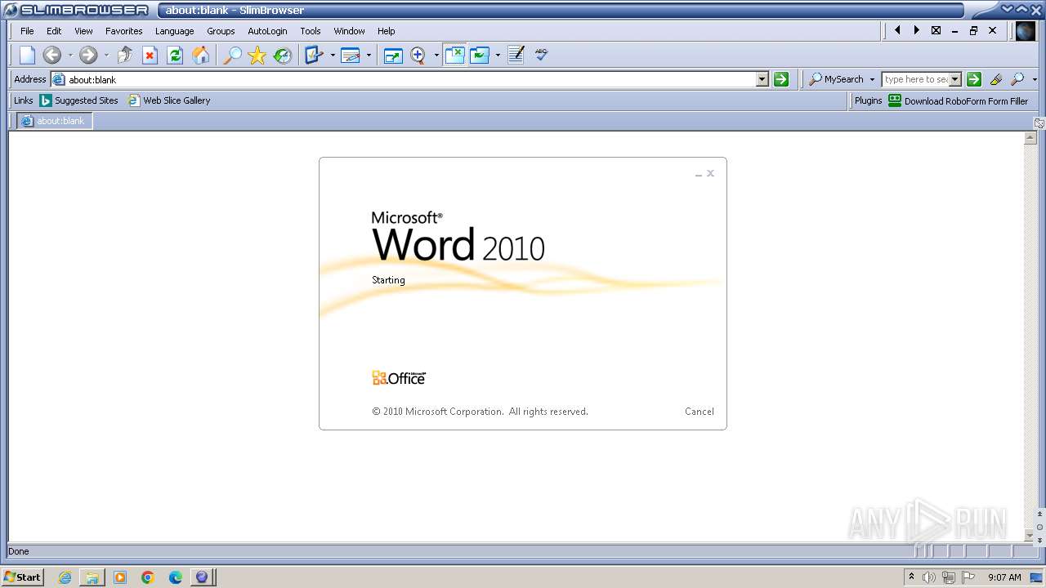
Task: Open the Back button history dropdown arrow
Action: click(x=69, y=56)
